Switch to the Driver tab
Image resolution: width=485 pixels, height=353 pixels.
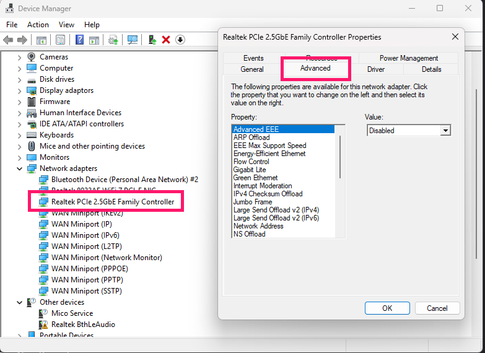(x=376, y=69)
